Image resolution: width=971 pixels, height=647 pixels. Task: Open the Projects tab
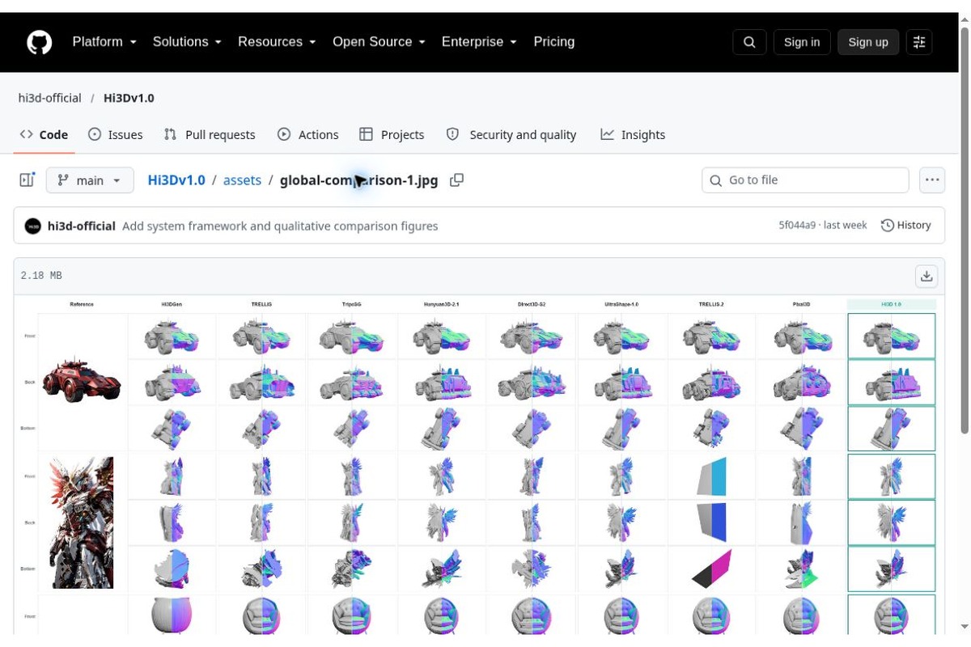[x=392, y=135]
